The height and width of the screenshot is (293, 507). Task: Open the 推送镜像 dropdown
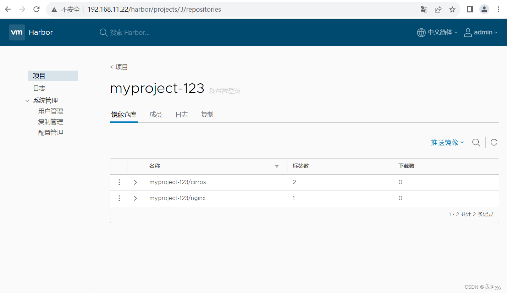click(447, 143)
